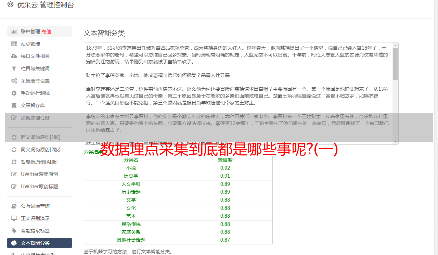Click the play icon for 手动运行测试
The image size is (438, 255).
(14, 93)
